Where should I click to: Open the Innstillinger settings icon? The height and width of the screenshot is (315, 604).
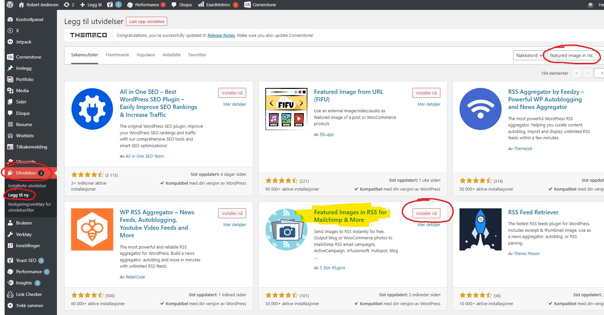click(10, 246)
